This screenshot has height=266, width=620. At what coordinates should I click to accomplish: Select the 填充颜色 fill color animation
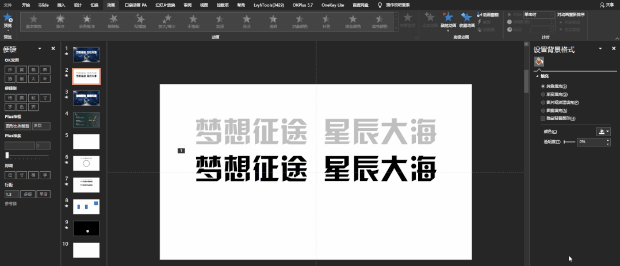[379, 22]
